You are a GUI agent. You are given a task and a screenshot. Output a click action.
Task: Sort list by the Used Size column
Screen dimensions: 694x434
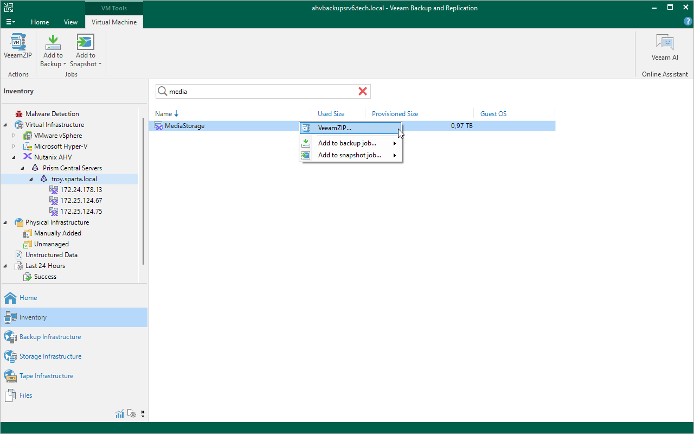click(x=338, y=114)
